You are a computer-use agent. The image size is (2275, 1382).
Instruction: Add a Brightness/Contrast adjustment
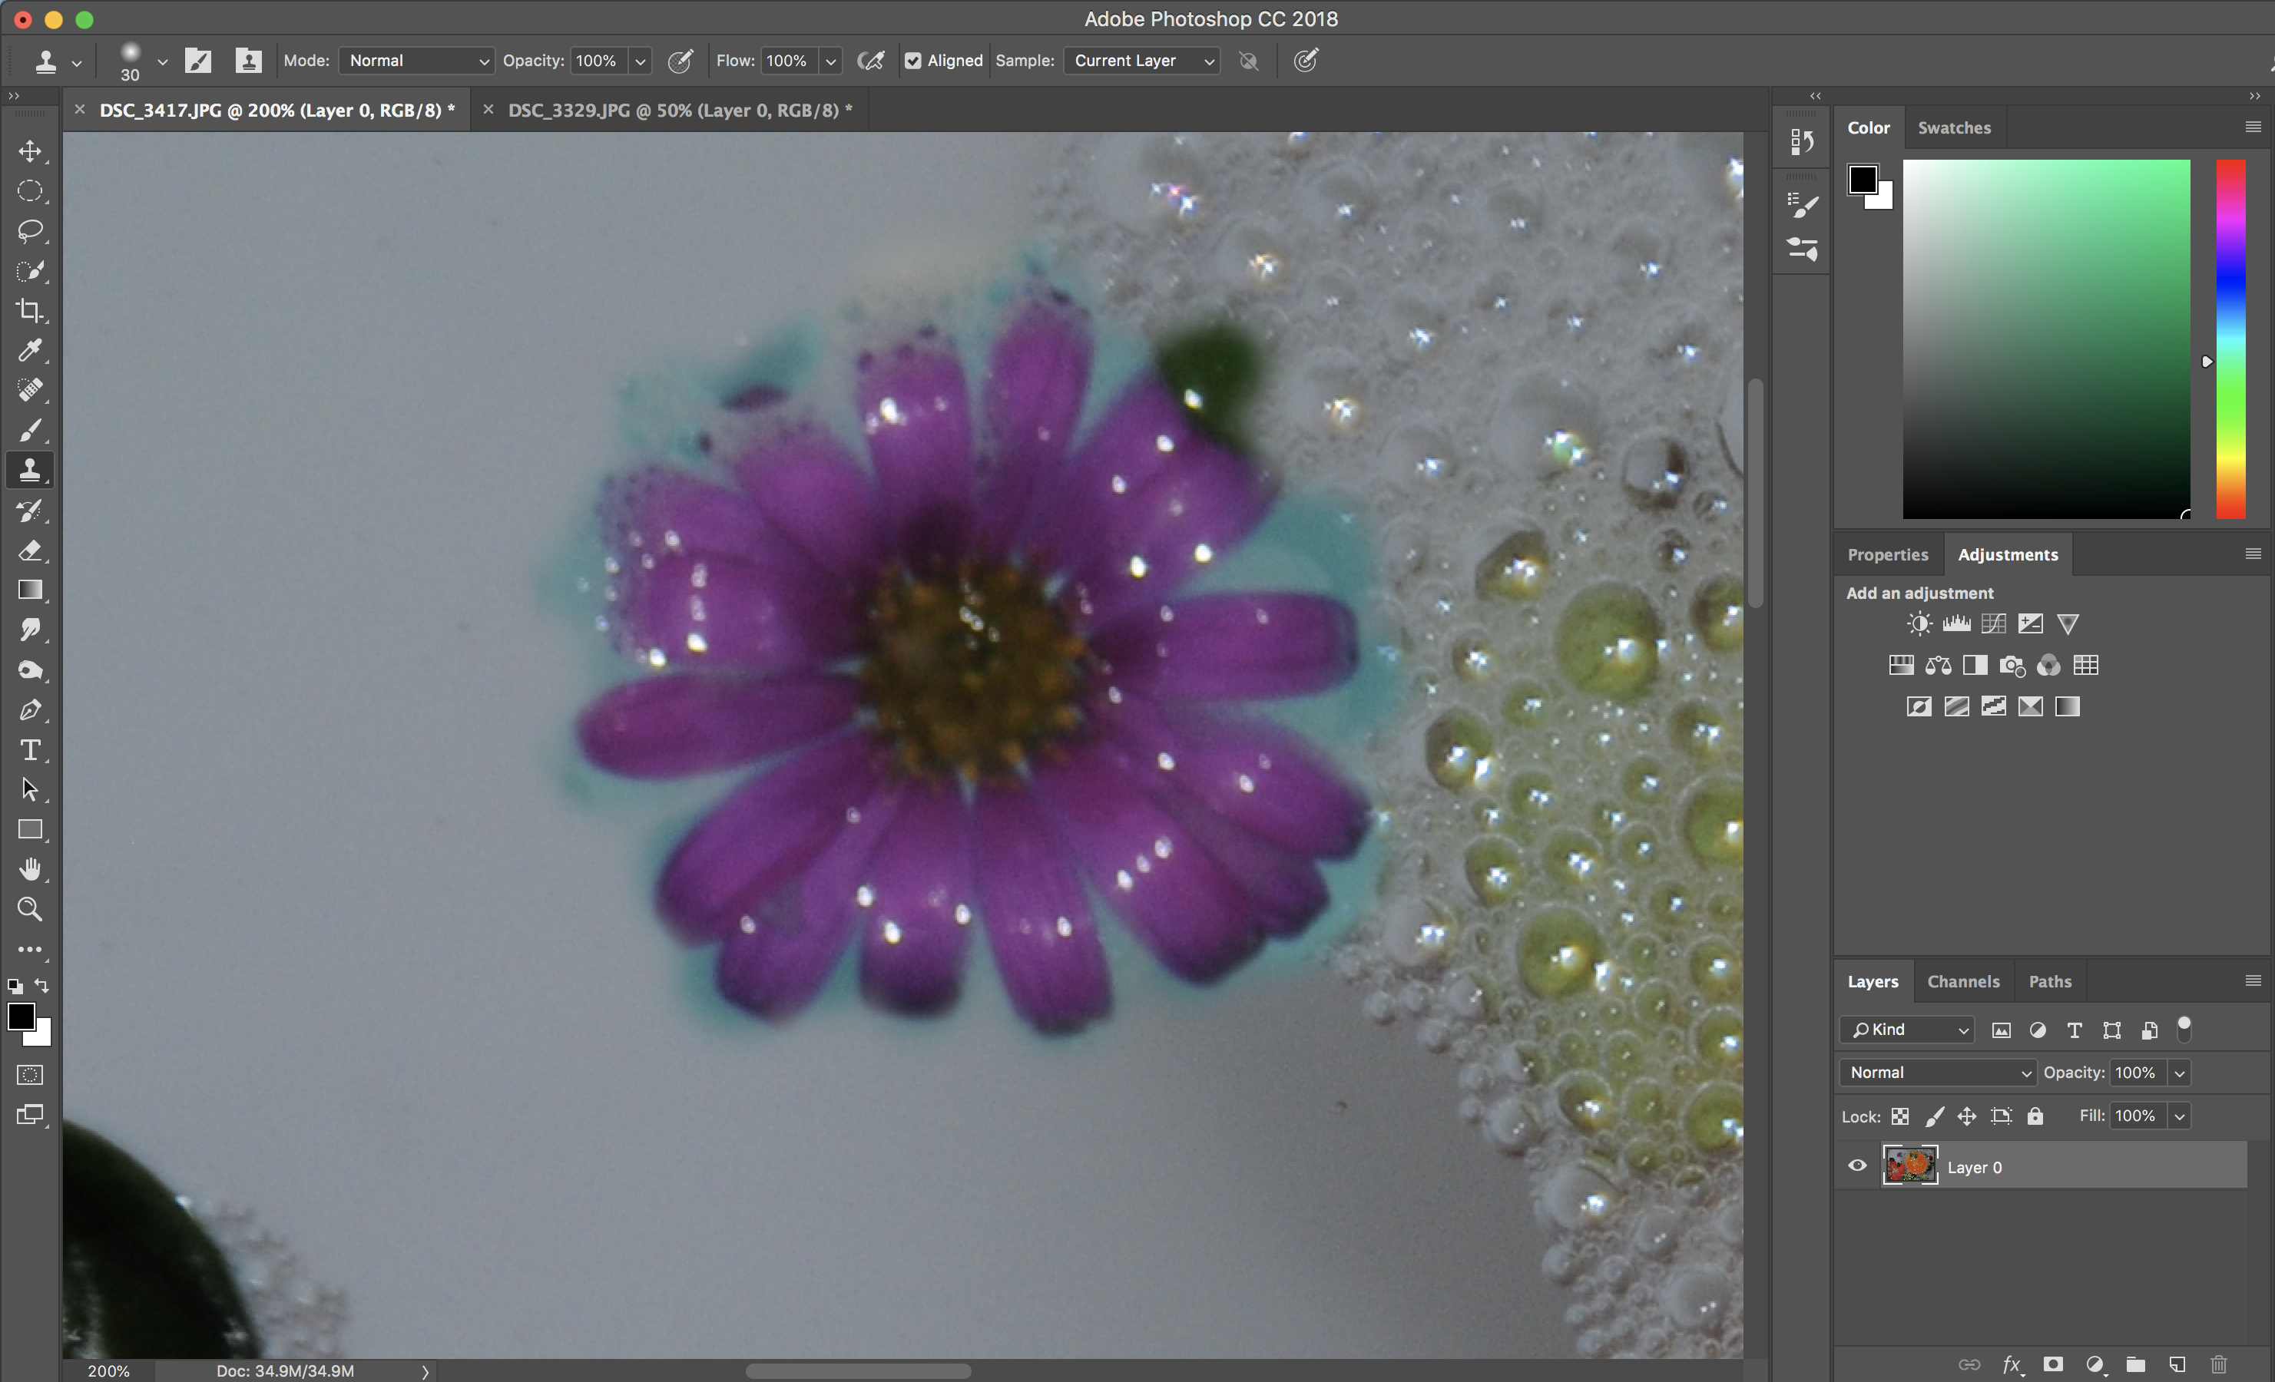coord(1919,624)
